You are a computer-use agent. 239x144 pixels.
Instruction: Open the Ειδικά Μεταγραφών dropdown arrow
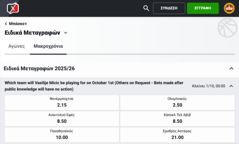66,33
